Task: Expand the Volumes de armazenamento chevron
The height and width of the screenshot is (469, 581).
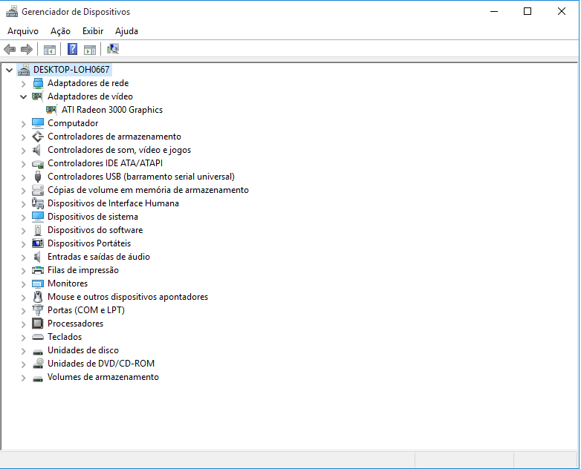Action: (23, 378)
